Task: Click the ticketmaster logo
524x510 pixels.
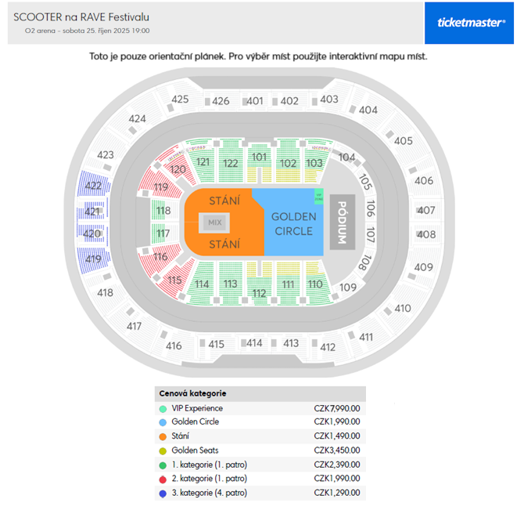Action: coord(468,23)
